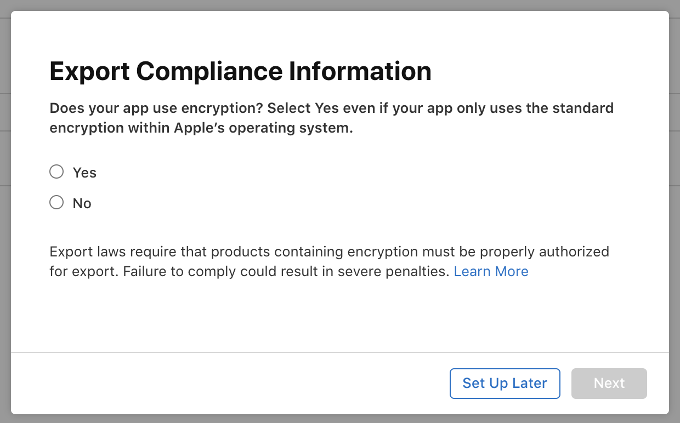Screen dimensions: 680x423
Task: Click the No label text
Action: pyautogui.click(x=82, y=203)
